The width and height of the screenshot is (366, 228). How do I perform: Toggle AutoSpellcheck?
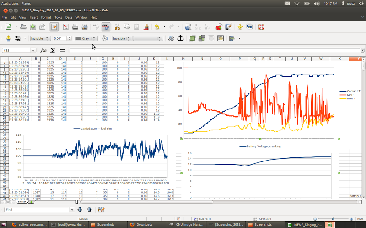click(106, 27)
